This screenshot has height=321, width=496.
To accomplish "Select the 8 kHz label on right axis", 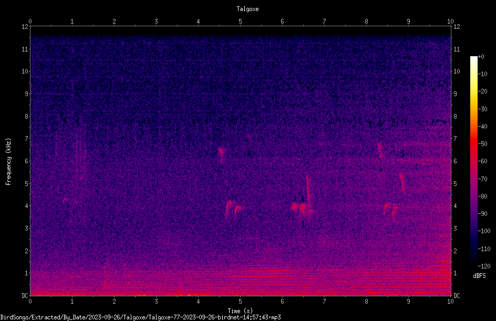I will click(455, 117).
